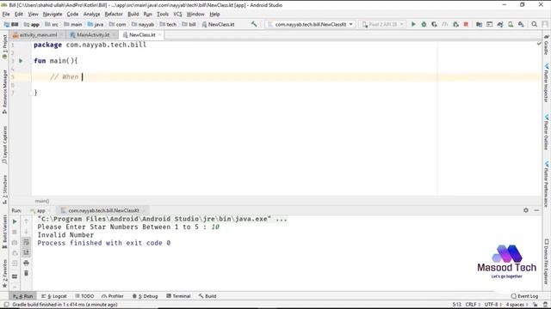551x309 pixels.
Task: Open the AVD Manager icon
Action: 511,24
